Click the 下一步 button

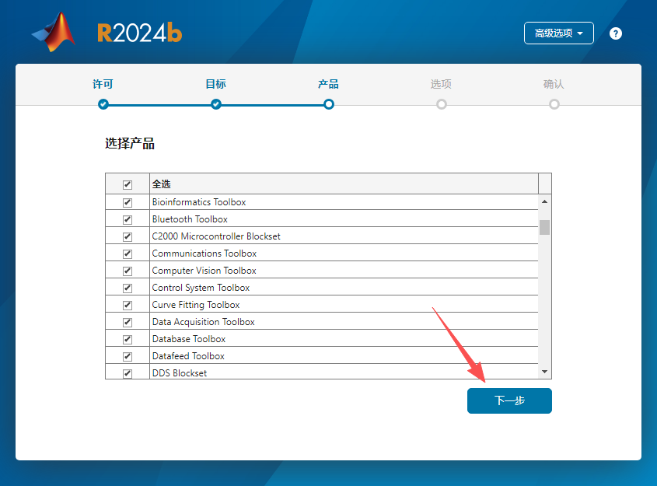click(509, 400)
